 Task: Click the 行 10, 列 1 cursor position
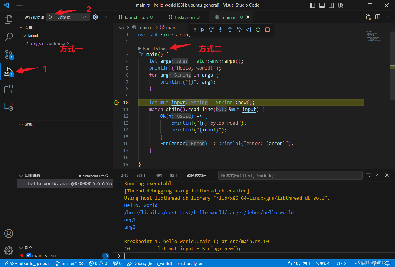pos(299,263)
